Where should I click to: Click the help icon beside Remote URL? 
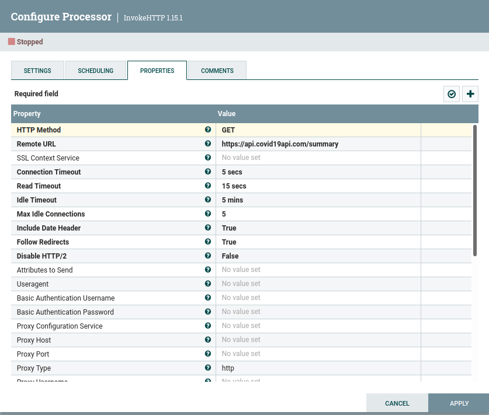click(208, 144)
